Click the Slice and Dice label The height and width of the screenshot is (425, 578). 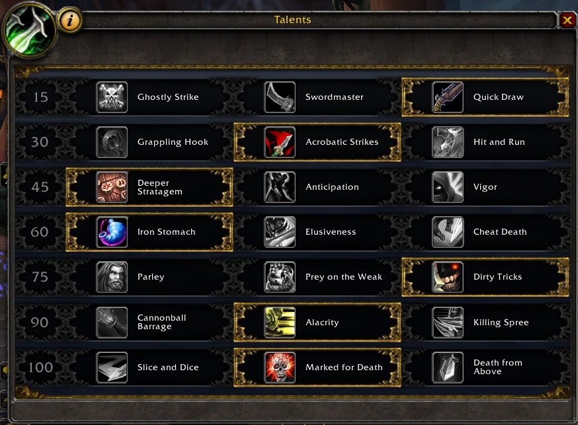coord(168,367)
